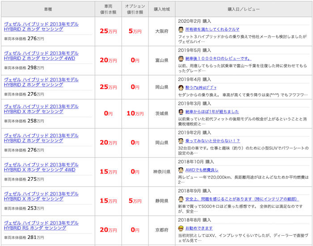Click 2019年5月 購入 date text
Screen dimensions: 313x246
pyautogui.click(x=195, y=50)
